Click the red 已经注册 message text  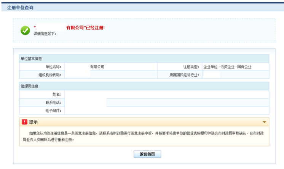pyautogui.click(x=85, y=28)
